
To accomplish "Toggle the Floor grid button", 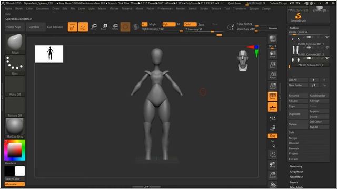I will click(273, 107).
